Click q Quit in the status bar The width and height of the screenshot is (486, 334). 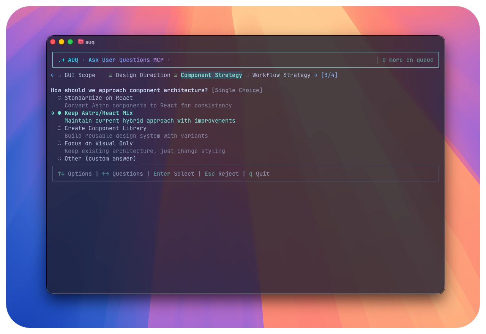pos(259,173)
